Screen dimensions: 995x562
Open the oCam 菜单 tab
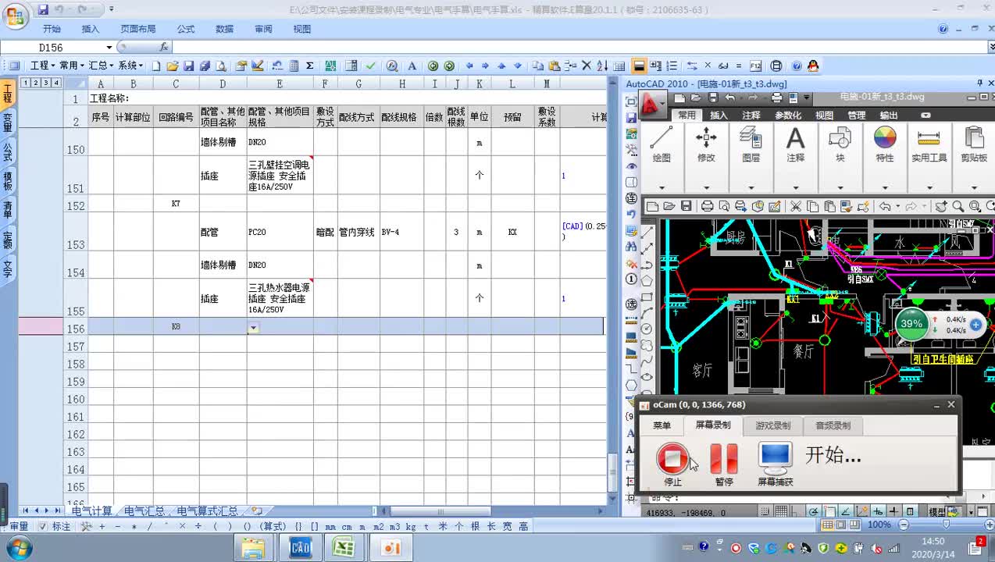pyautogui.click(x=662, y=425)
